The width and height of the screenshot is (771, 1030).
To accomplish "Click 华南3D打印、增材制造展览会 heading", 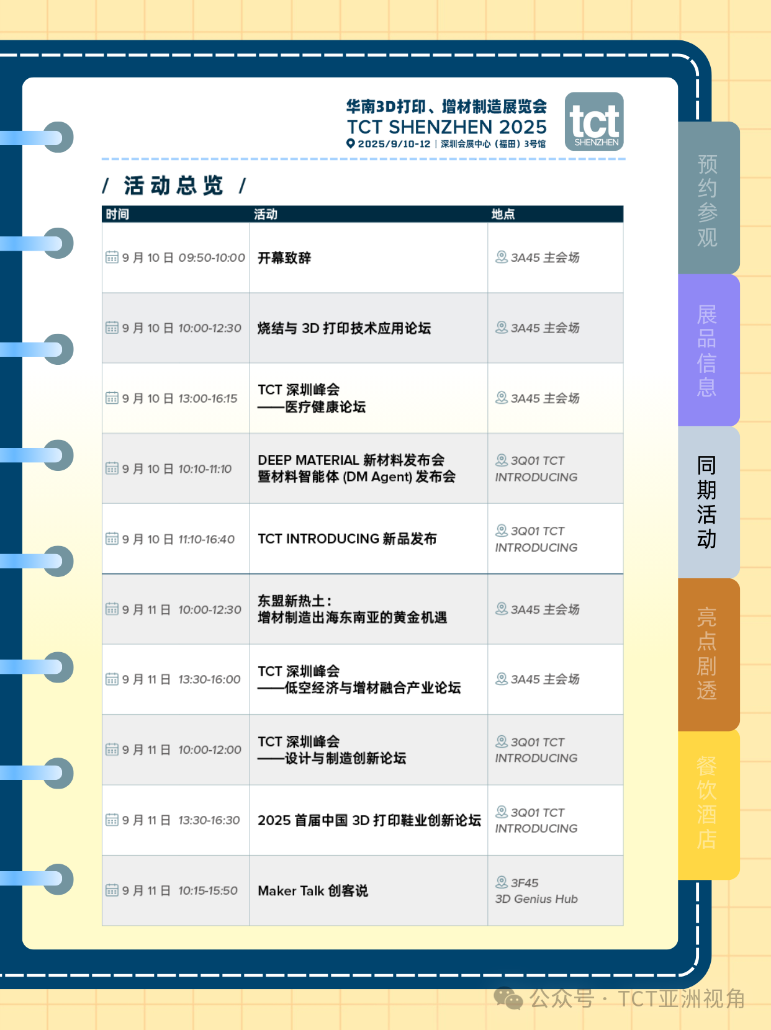I will [x=447, y=107].
